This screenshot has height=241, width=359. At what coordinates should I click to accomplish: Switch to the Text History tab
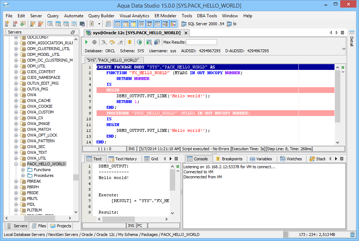click(123, 159)
